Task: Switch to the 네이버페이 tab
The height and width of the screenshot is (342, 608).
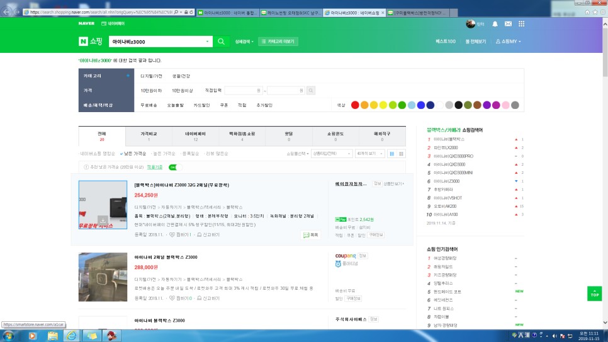Action: click(195, 136)
